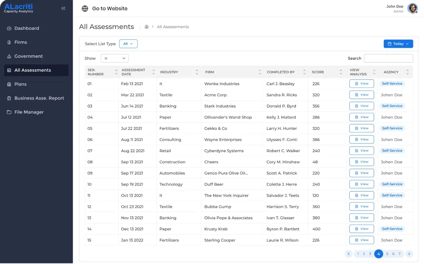Screen dimensions: 424x264
Task: Go to next page using right arrow
Action: 409,254
